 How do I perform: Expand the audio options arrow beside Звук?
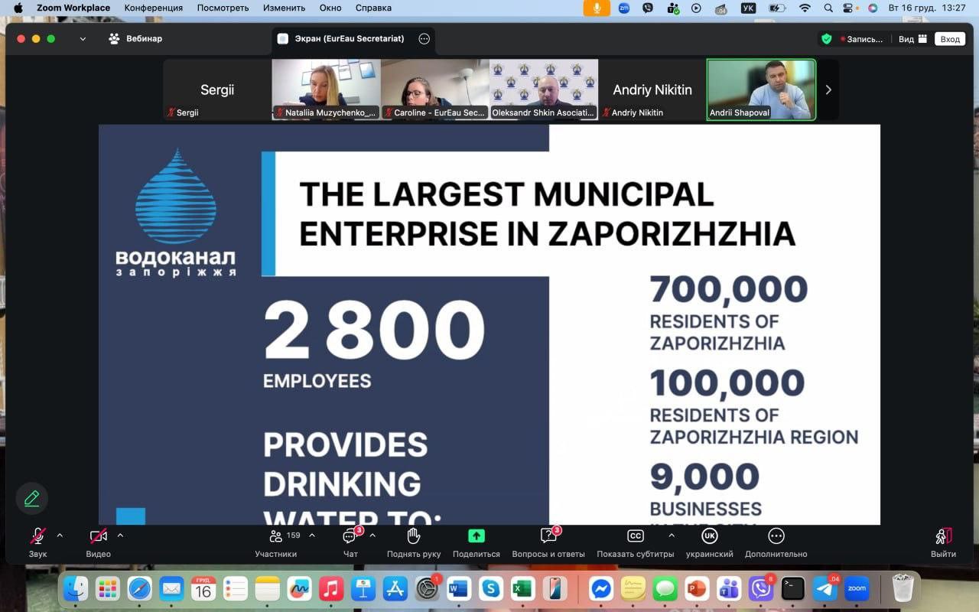pos(60,535)
